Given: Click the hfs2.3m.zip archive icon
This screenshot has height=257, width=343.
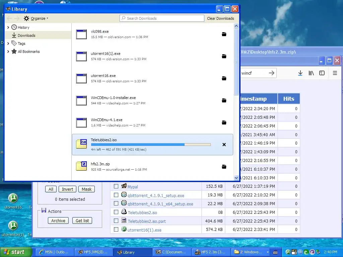Looking at the screenshot, I should pos(81,166).
